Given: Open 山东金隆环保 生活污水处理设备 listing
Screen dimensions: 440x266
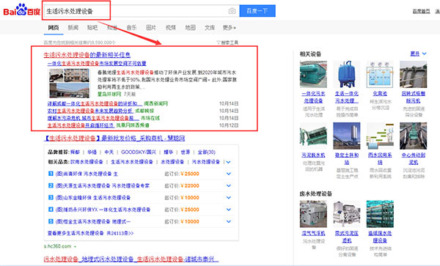Looking at the screenshot, I should coord(93,198).
